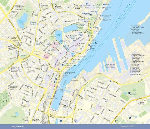This screenshot has height=129, width=150.
Task: Click the Kiel, Zentrum map title
Action: [18, 127]
